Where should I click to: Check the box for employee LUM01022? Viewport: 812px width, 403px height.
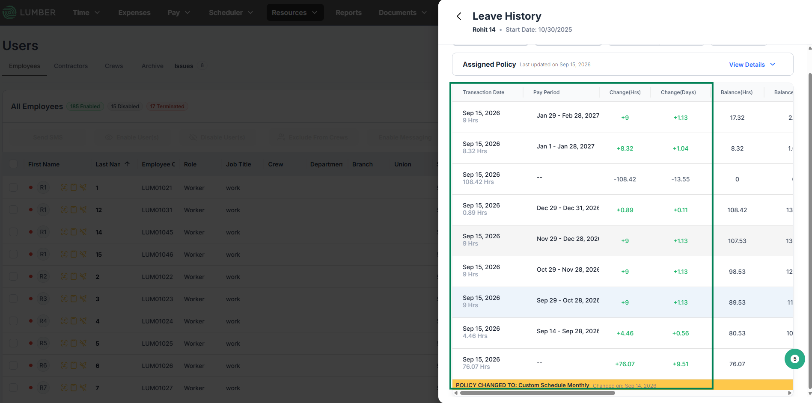pyautogui.click(x=14, y=276)
